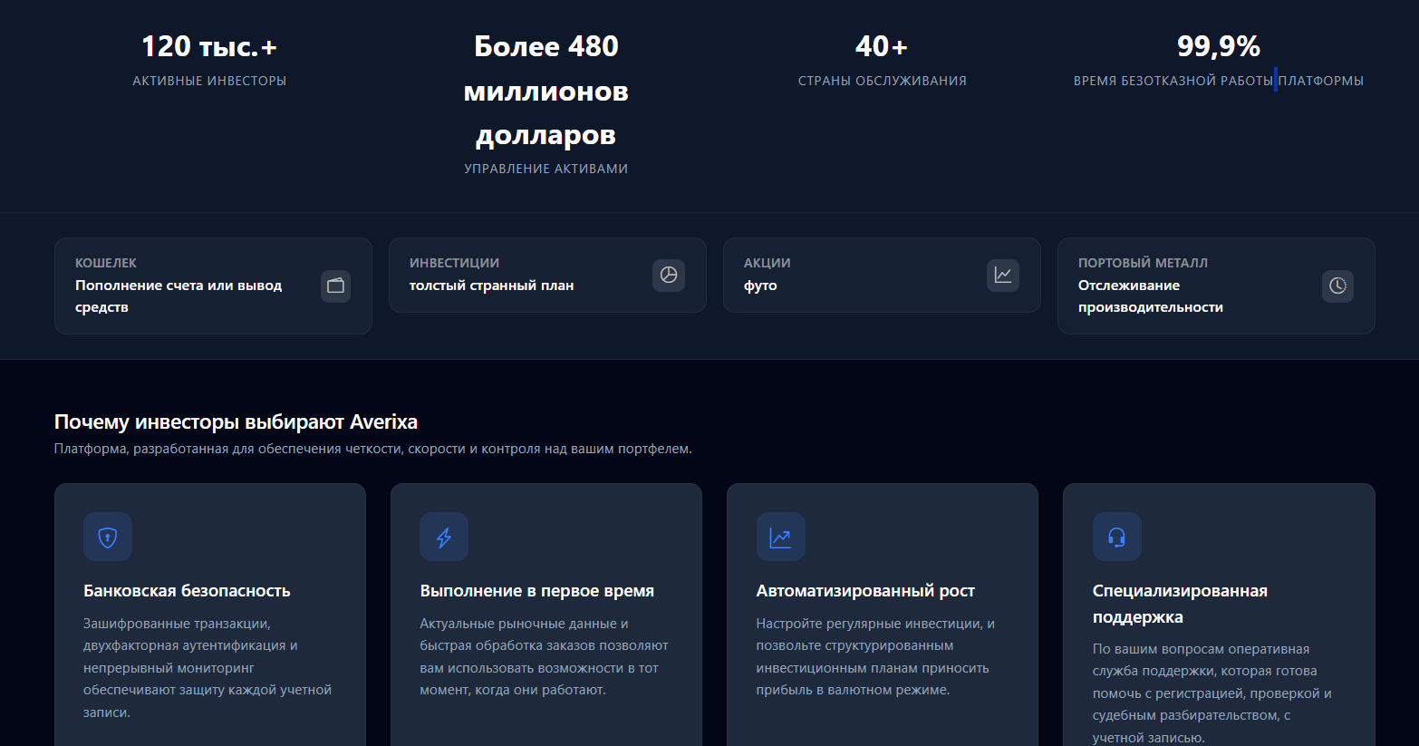Open the Акции quick action card
This screenshot has height=746, width=1419.
882,275
